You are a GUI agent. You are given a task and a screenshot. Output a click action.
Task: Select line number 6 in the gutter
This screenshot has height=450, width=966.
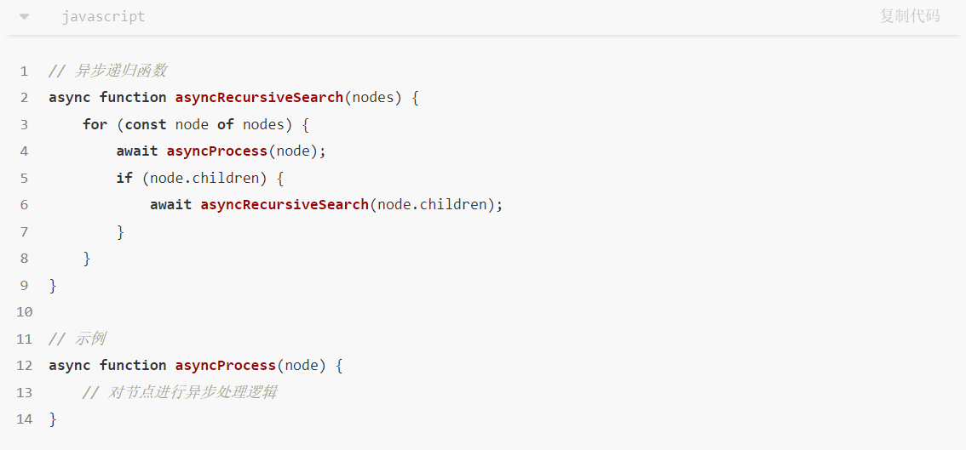tap(24, 204)
